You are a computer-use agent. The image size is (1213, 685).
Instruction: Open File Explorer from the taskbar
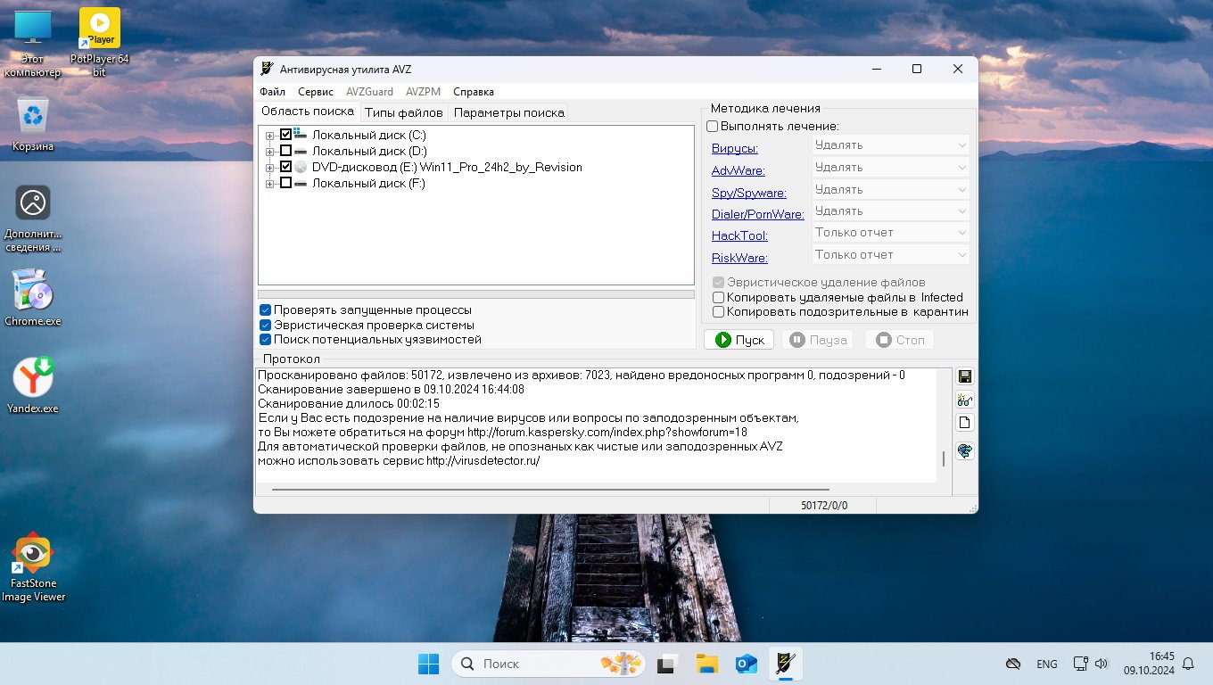tap(707, 664)
